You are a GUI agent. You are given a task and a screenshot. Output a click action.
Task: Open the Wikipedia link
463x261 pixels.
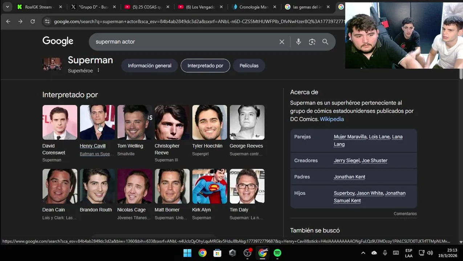332,119
